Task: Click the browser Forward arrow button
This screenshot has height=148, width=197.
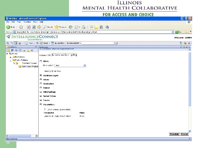Action: pyautogui.click(x=21, y=27)
